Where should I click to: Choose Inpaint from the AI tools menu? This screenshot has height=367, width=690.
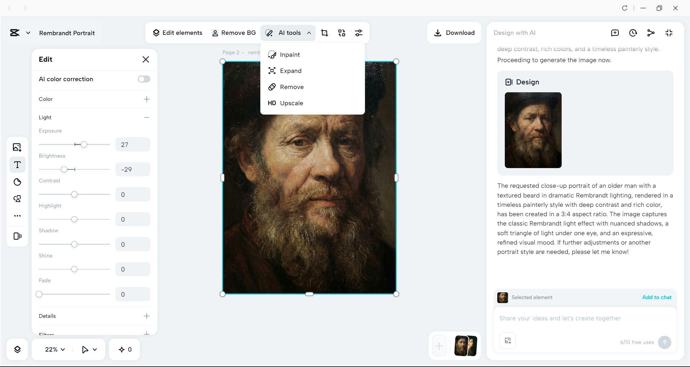289,54
